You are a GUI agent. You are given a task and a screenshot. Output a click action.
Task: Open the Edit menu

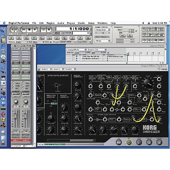(41, 23)
